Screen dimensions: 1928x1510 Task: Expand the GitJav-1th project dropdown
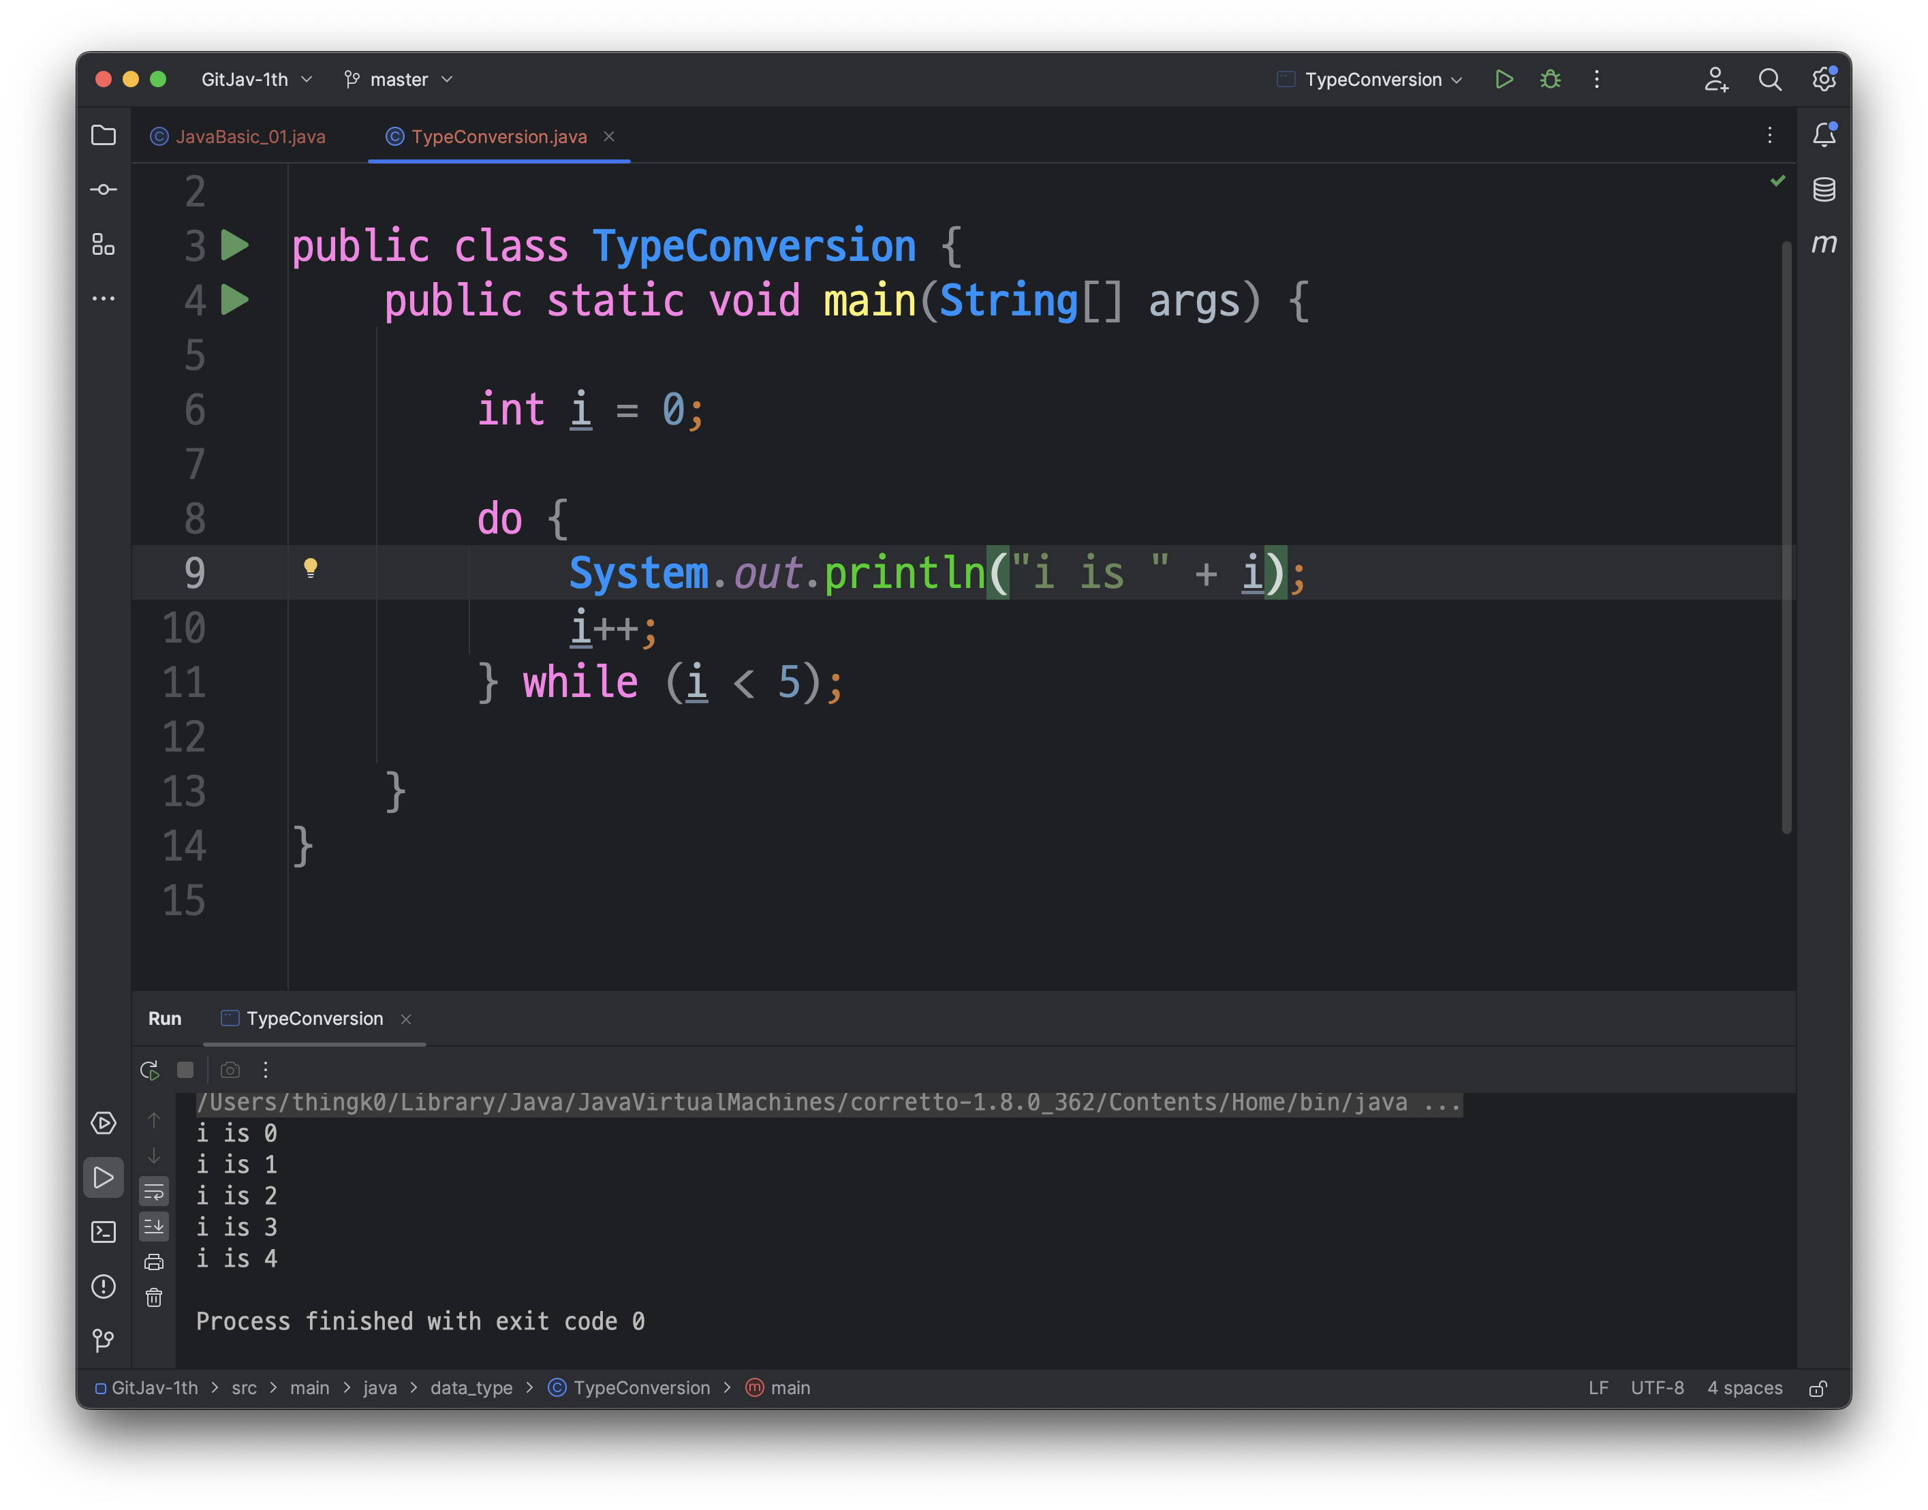tap(256, 80)
